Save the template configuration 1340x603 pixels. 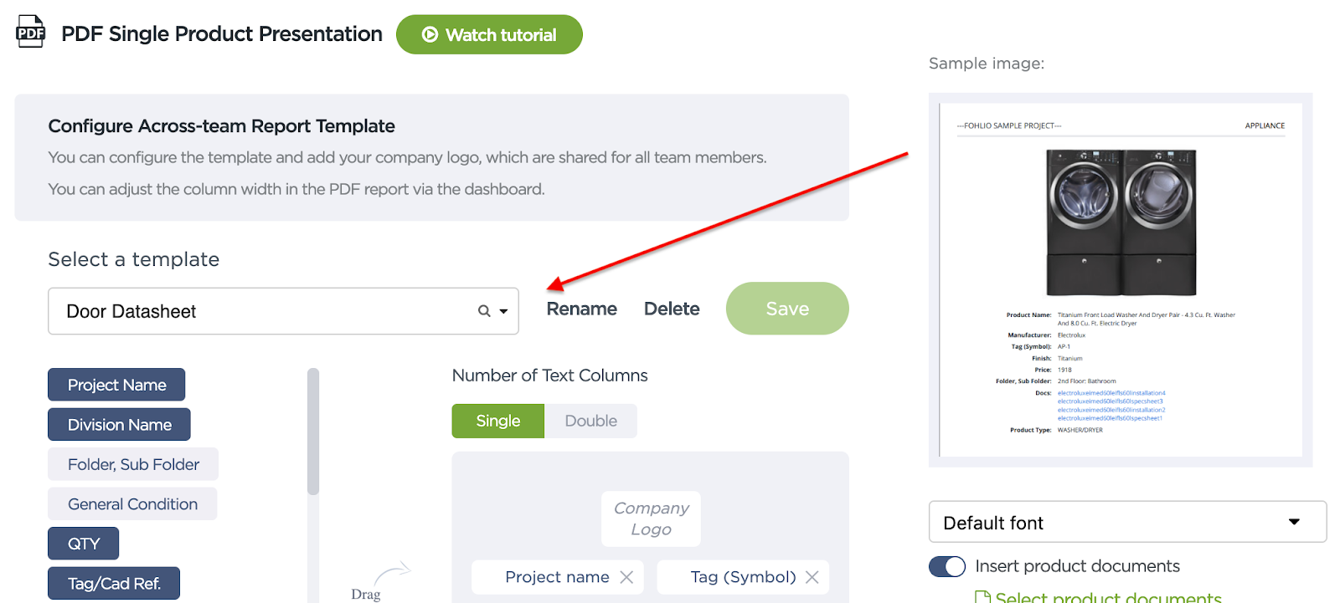[787, 309]
